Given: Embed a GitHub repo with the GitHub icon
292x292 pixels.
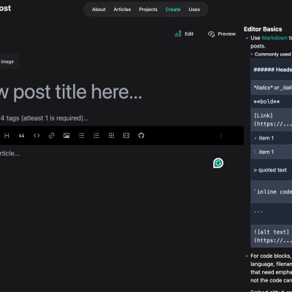Looking at the screenshot, I should pyautogui.click(x=141, y=136).
